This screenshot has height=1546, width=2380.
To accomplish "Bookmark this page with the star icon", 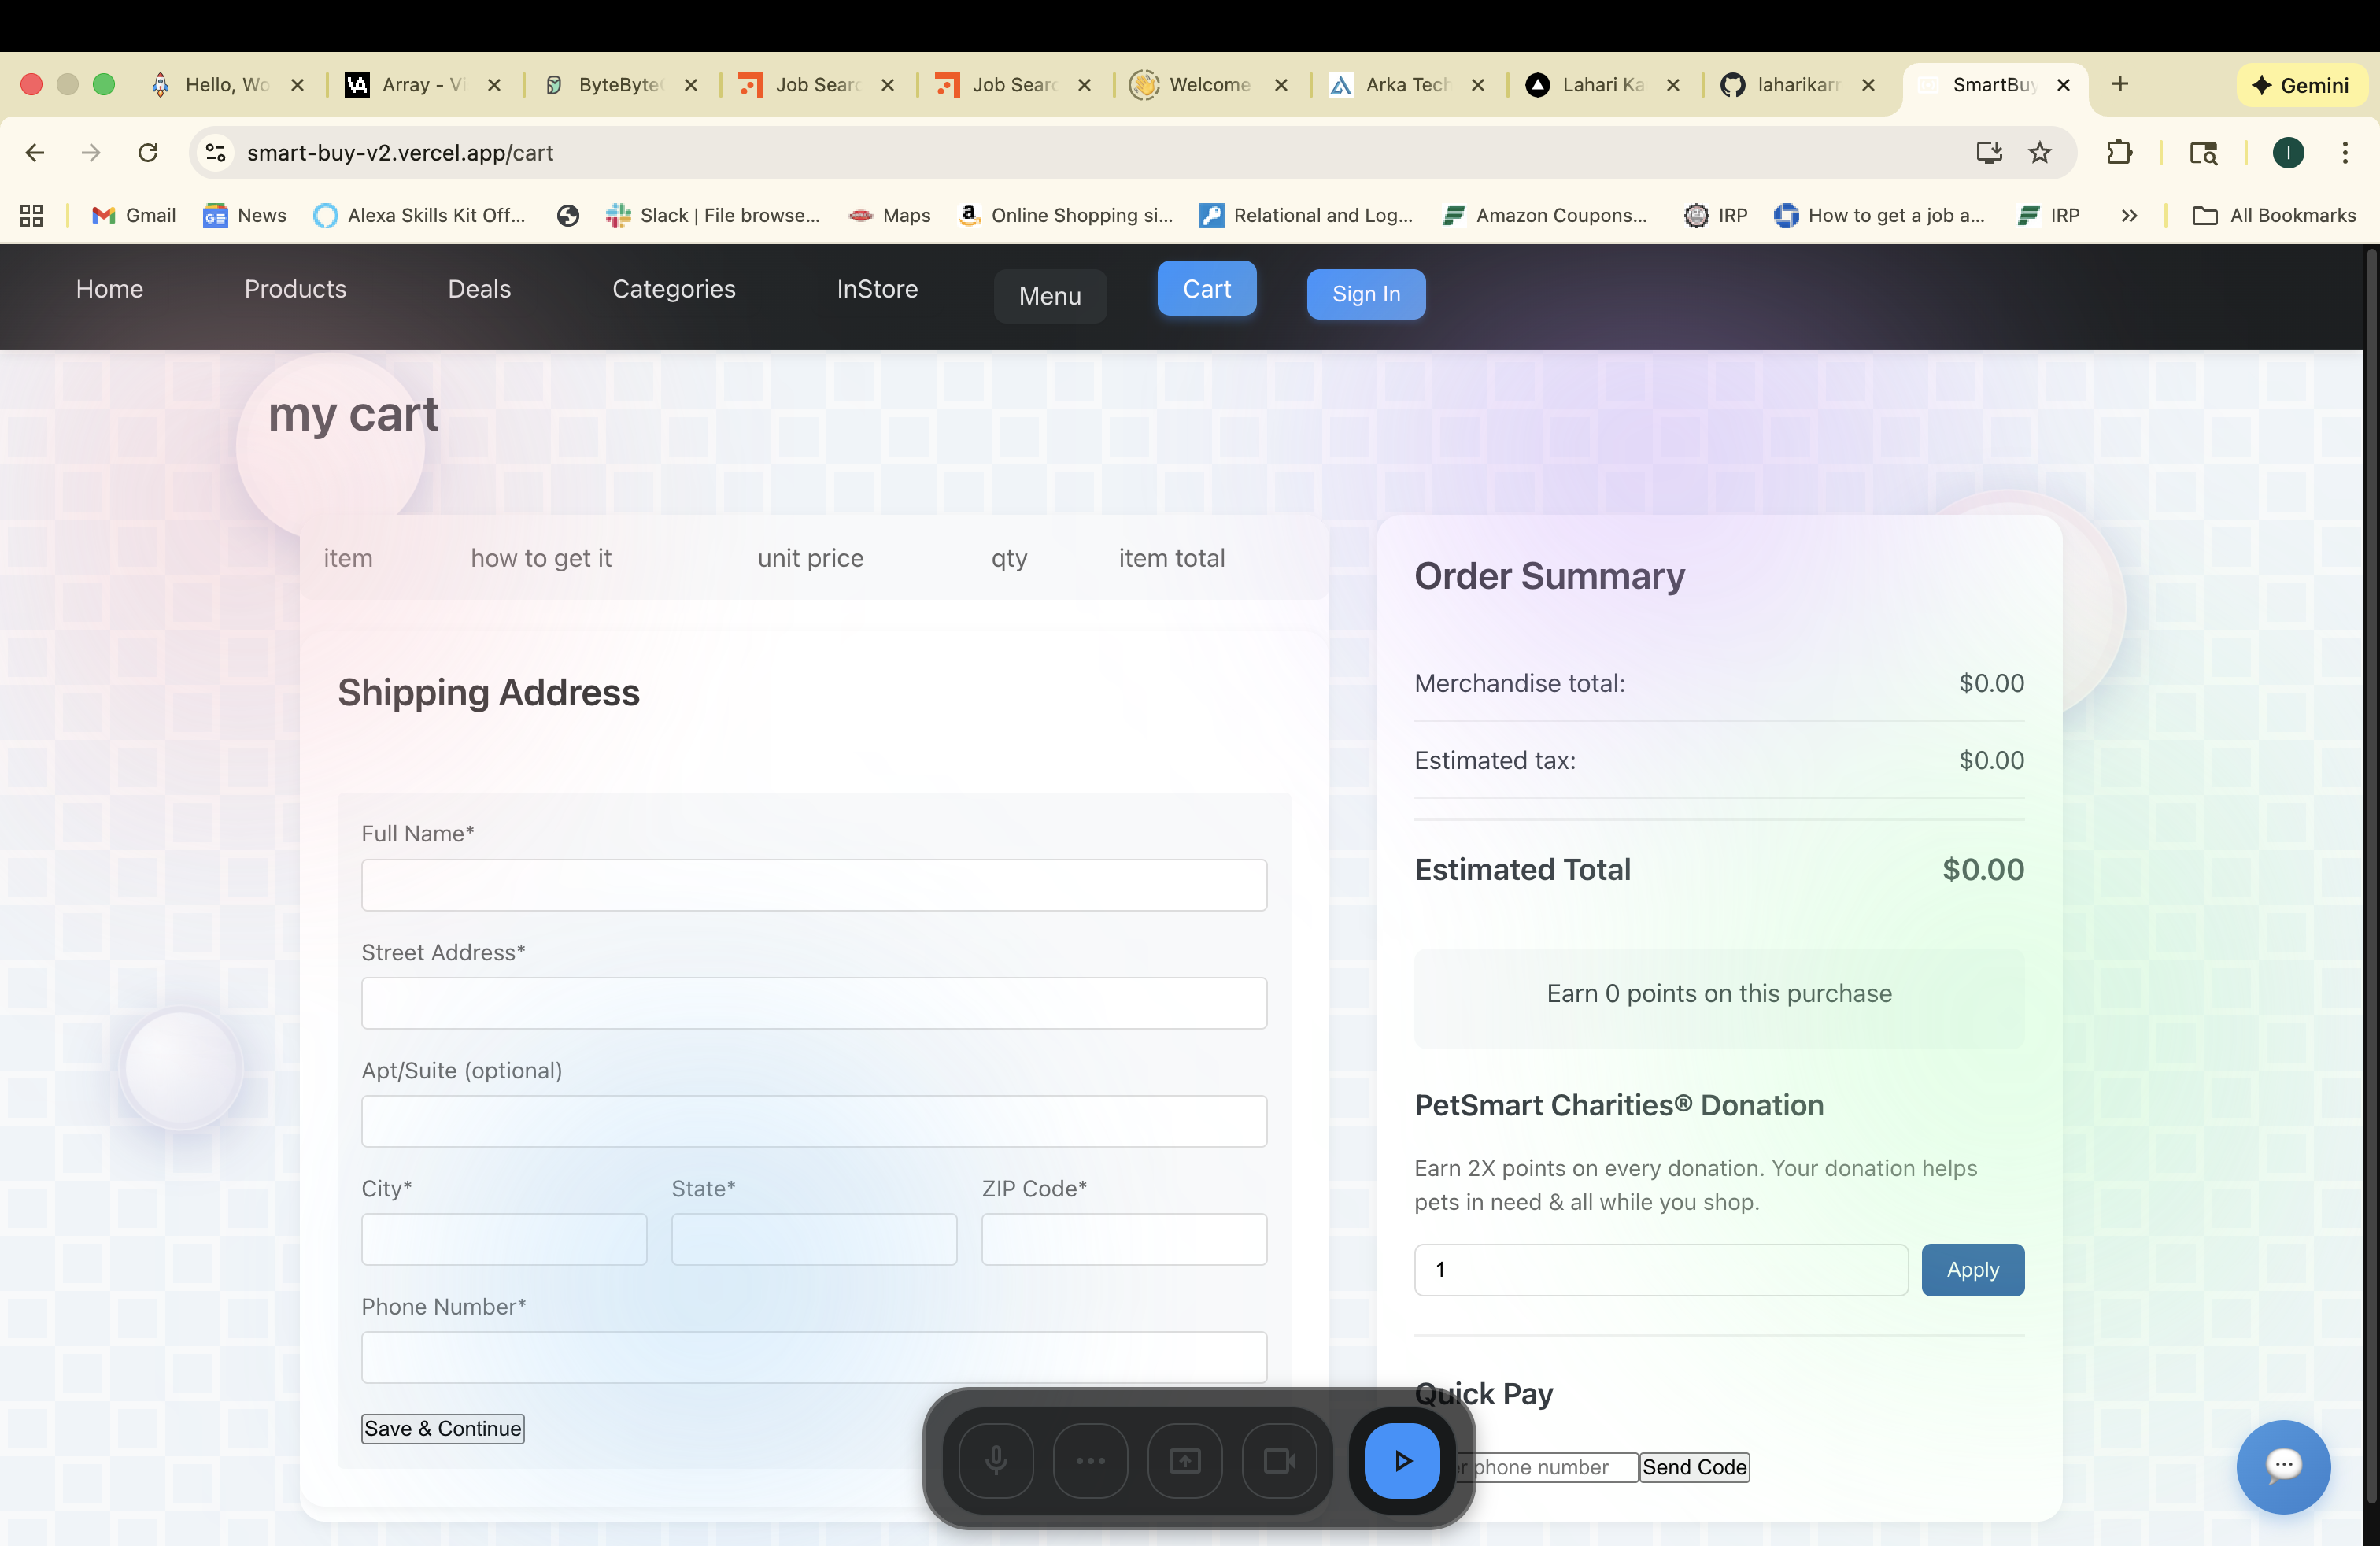I will pos(2039,152).
